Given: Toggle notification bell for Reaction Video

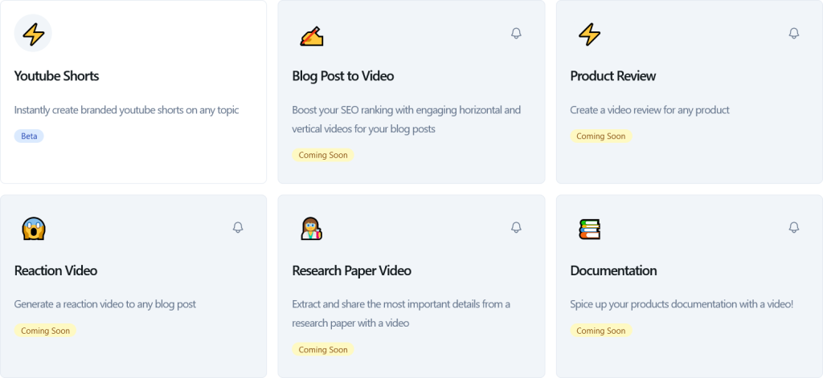Looking at the screenshot, I should pos(238,227).
